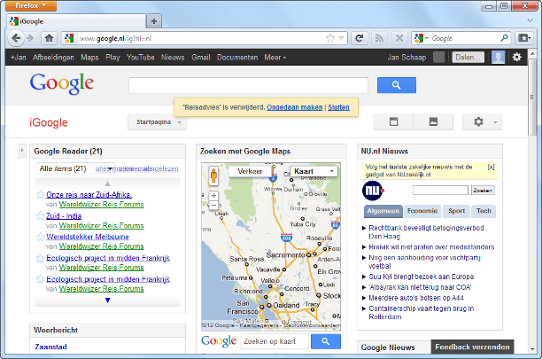
Task: Click the RSS feed subscribe icon
Action: click(379, 38)
